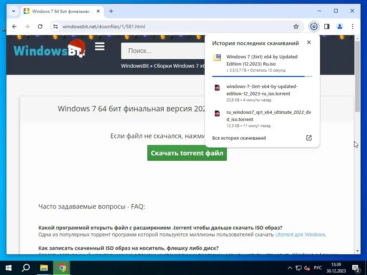This screenshot has width=367, height=275.
Task: Go back to the previous page
Action: pyautogui.click(x=14, y=26)
